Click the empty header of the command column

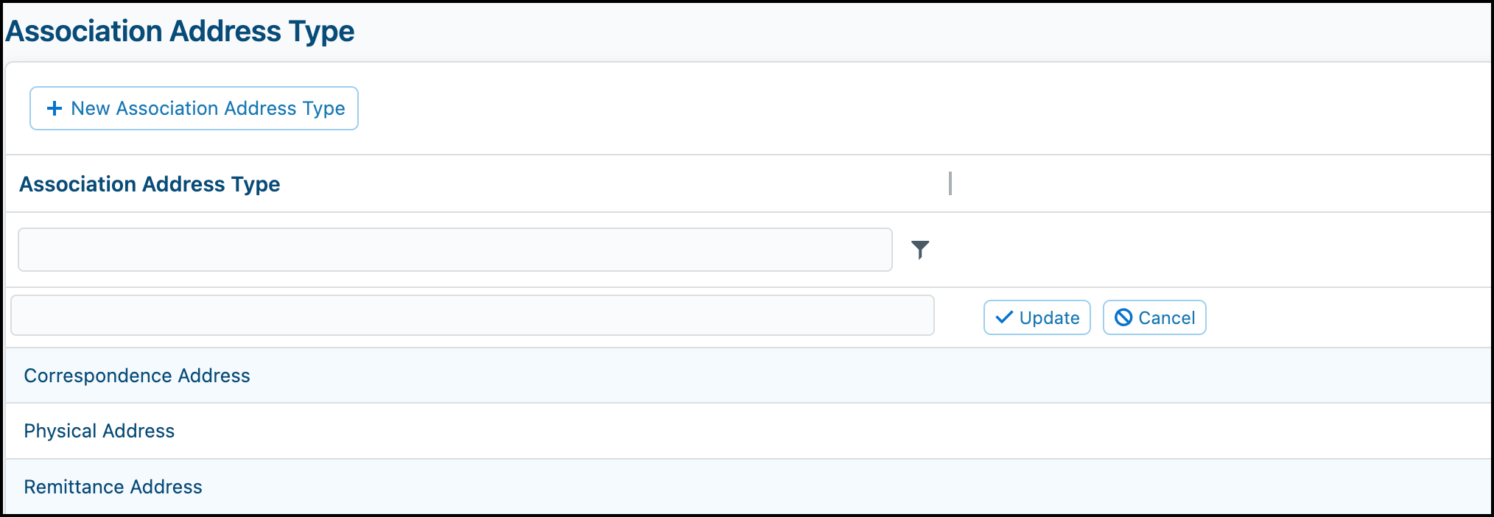[1221, 183]
